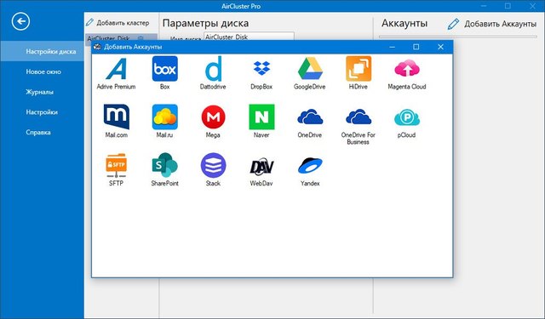This screenshot has height=319, width=545.
Task: Click the disk name input field
Action: (249, 37)
